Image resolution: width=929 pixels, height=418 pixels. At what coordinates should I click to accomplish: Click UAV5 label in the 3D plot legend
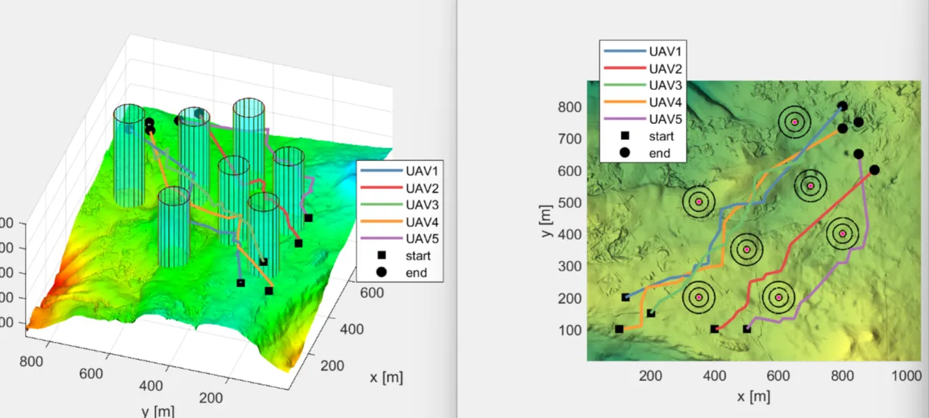coord(422,239)
